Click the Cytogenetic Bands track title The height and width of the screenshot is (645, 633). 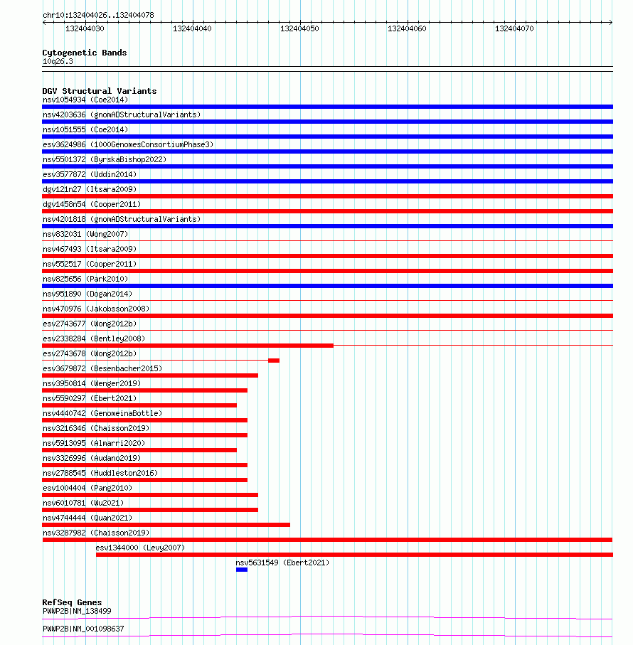click(85, 53)
